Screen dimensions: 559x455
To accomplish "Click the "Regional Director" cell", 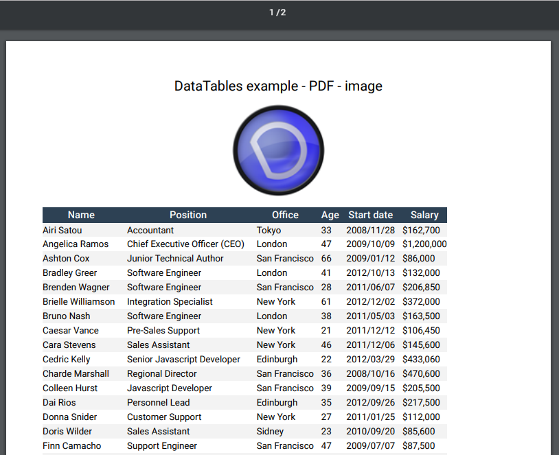I will coord(162,374).
